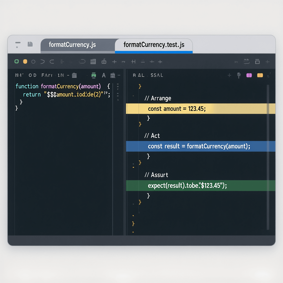This screenshot has height=283, width=283.
Task: Select the yellow circle indicator in toolbar
Action: [25, 61]
